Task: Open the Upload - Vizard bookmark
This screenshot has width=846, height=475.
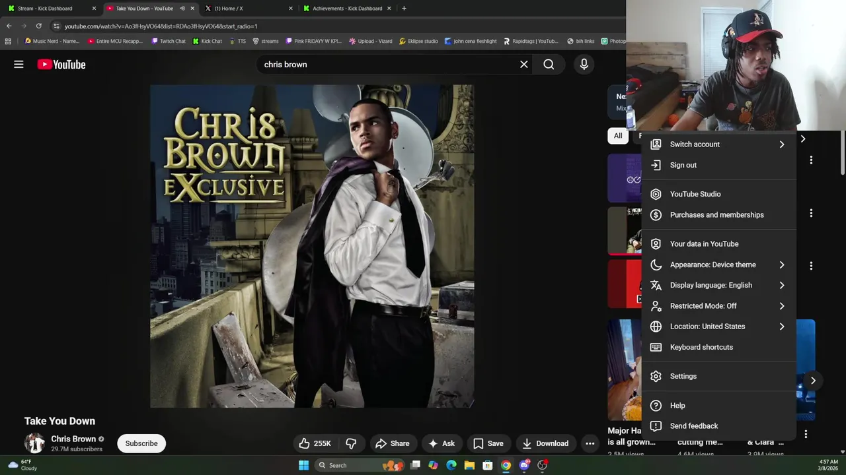Action: point(371,41)
